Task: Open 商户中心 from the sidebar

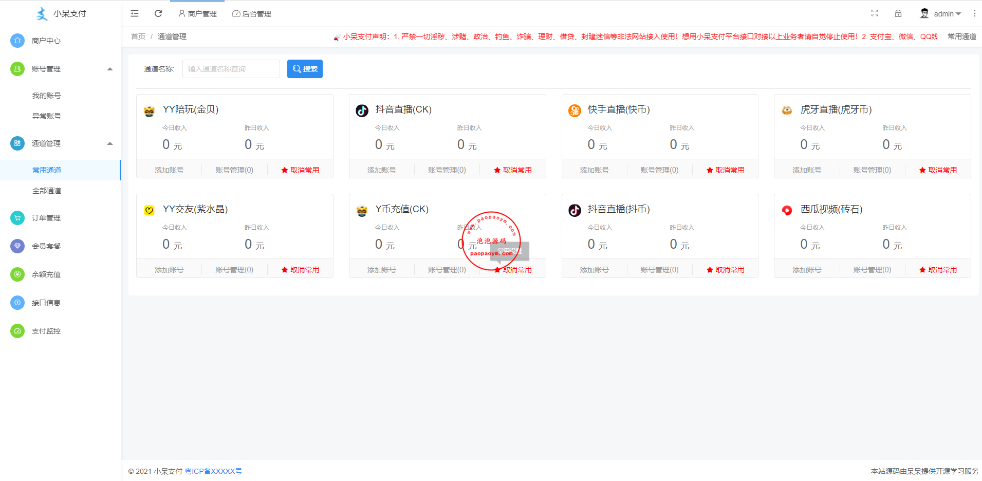Action: pos(46,41)
